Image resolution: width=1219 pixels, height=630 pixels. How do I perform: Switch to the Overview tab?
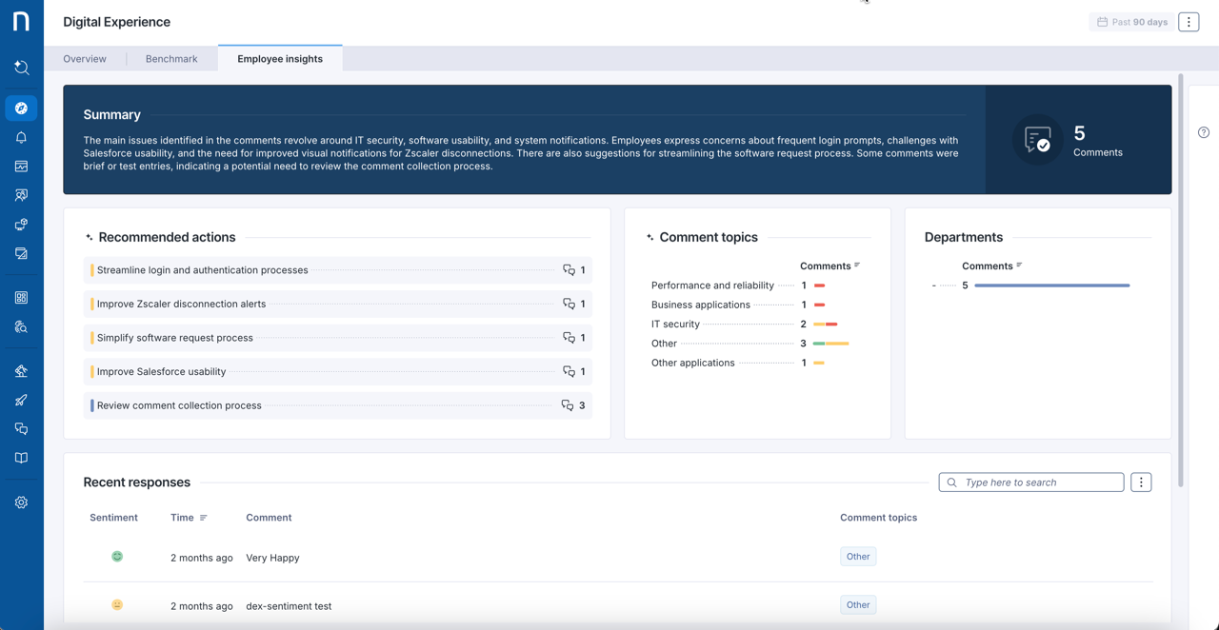pyautogui.click(x=85, y=59)
